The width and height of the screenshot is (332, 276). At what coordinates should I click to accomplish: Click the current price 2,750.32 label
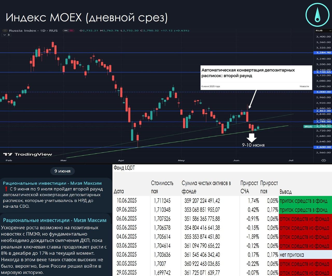323,127
